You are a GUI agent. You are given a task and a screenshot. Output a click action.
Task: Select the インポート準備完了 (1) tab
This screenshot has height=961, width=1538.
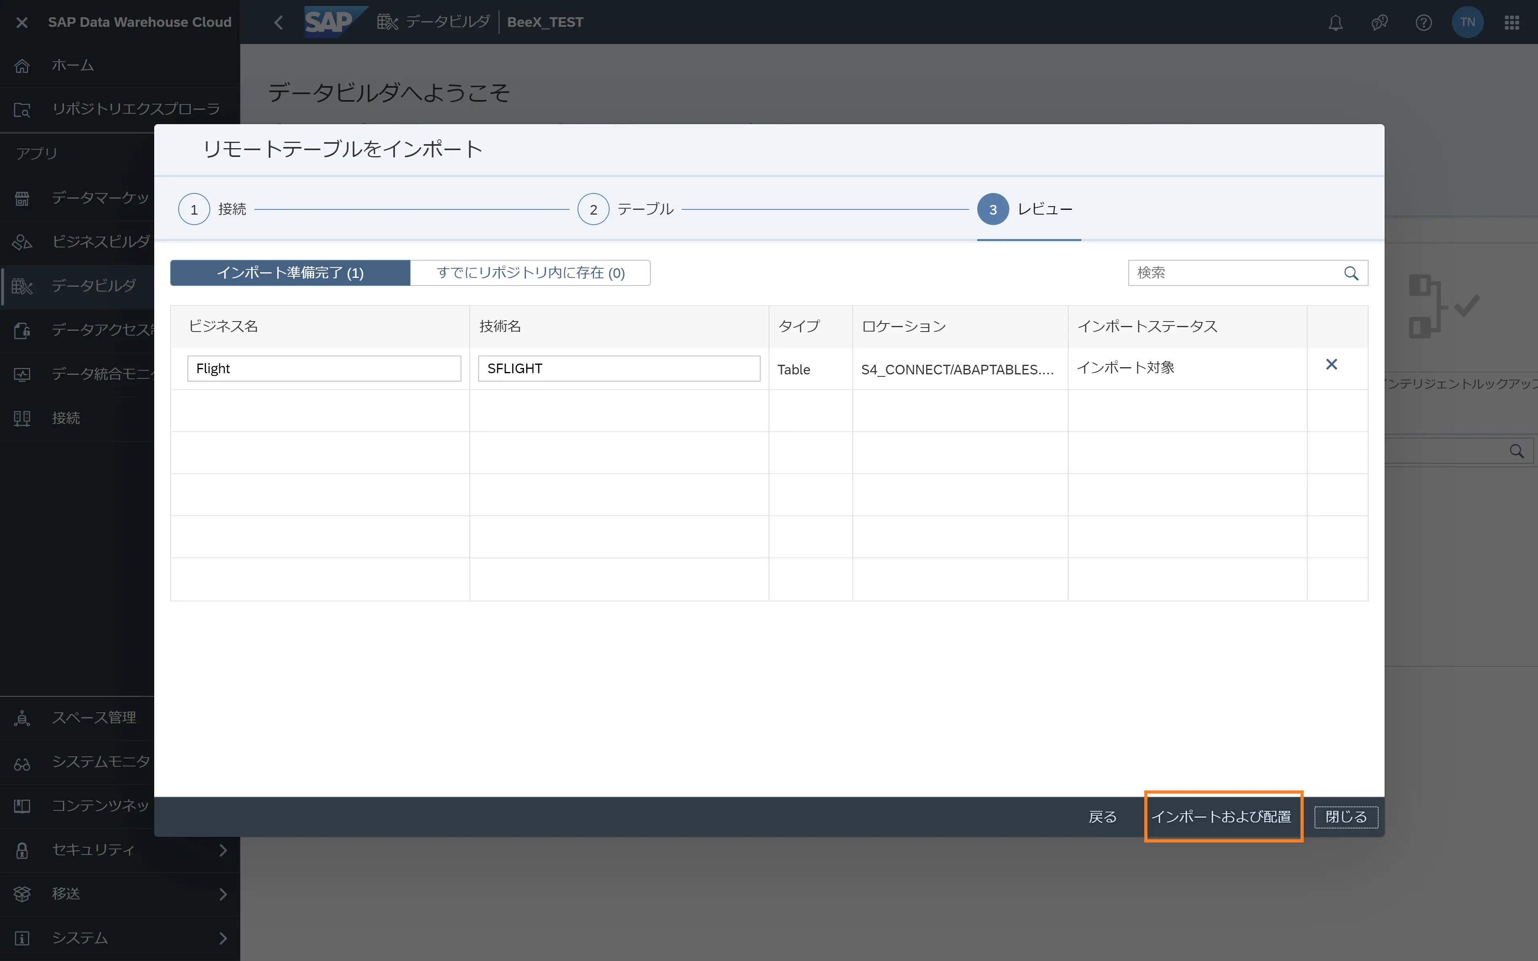[290, 273]
